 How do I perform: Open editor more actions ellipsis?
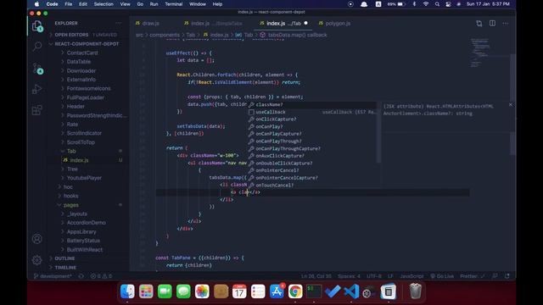tap(506, 24)
